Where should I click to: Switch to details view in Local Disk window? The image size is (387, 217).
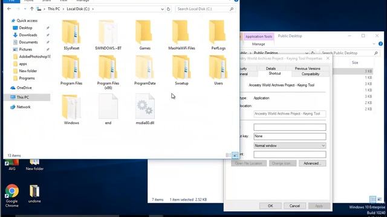pyautogui.click(x=229, y=156)
